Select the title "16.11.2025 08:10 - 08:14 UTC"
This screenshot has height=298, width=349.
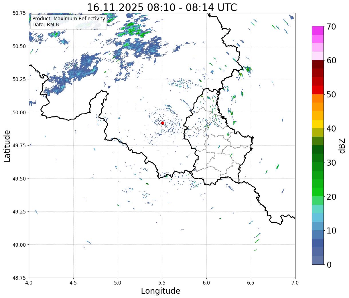(x=162, y=7)
